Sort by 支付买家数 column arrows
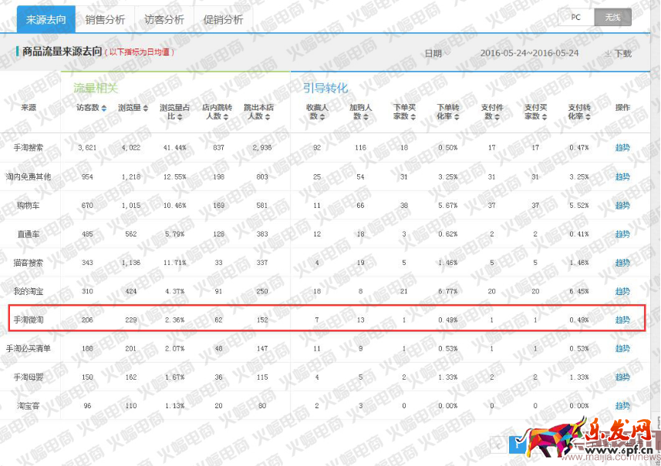661x466 pixels. [x=545, y=116]
